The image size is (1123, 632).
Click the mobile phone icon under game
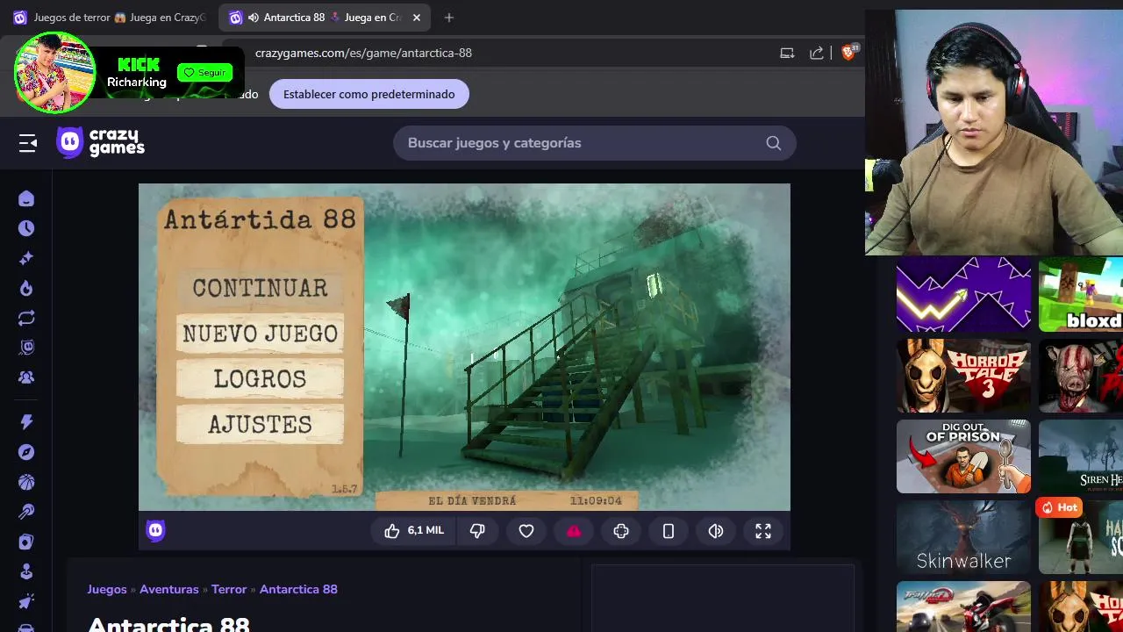[x=669, y=531]
